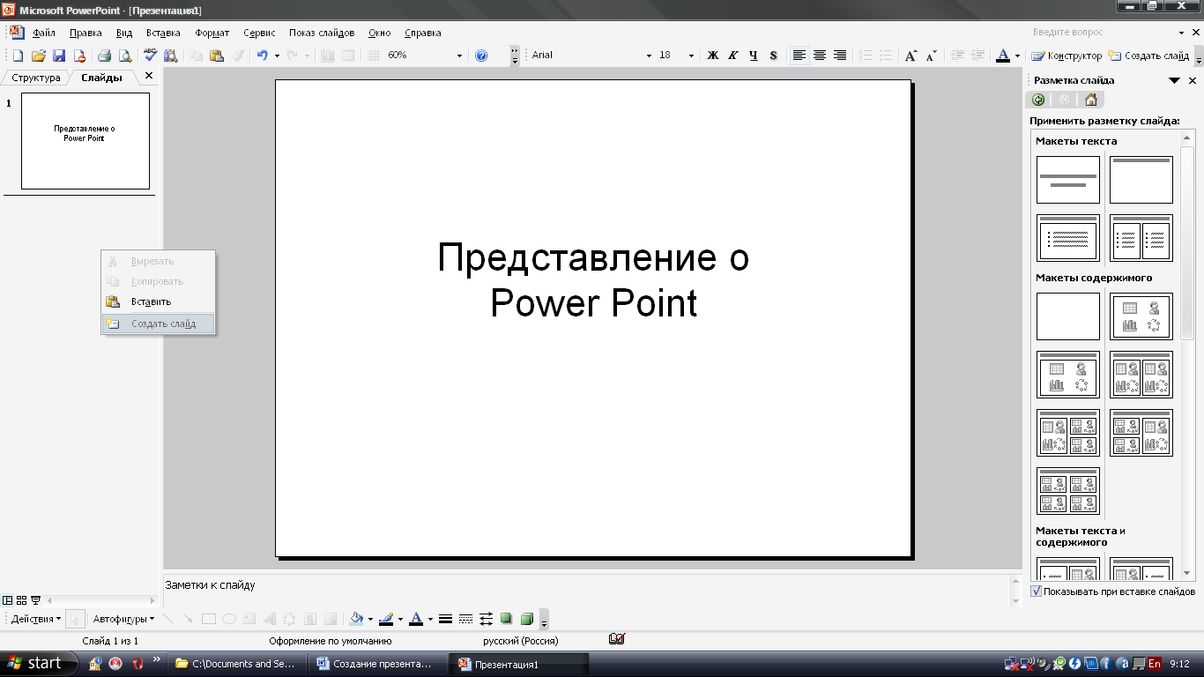This screenshot has width=1204, height=677.
Task: Open an existing file with the folder icon
Action: [x=38, y=56]
